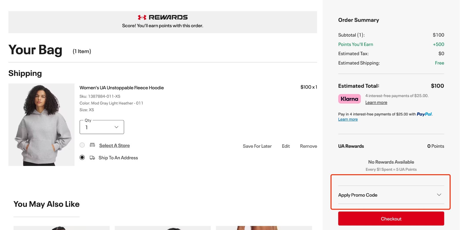The image size is (462, 230).
Task: Click the chevron next to Apply Promo Code
Action: pyautogui.click(x=439, y=195)
